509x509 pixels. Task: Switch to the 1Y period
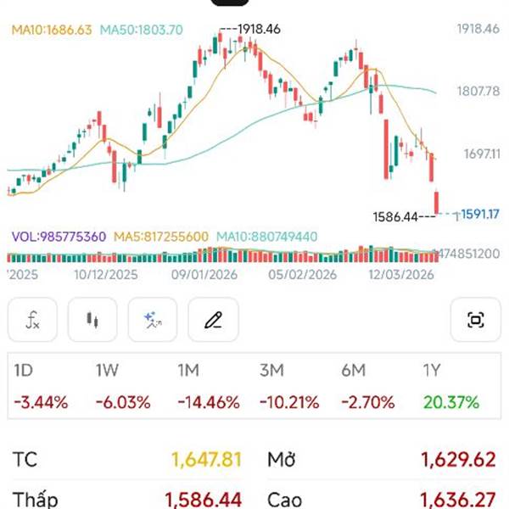tap(433, 371)
